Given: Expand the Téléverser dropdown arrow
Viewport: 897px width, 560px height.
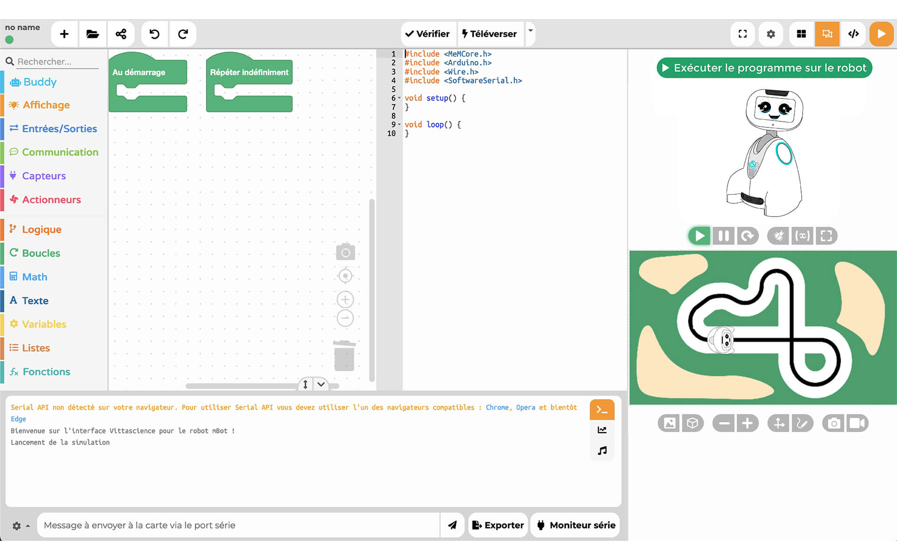Looking at the screenshot, I should (530, 31).
